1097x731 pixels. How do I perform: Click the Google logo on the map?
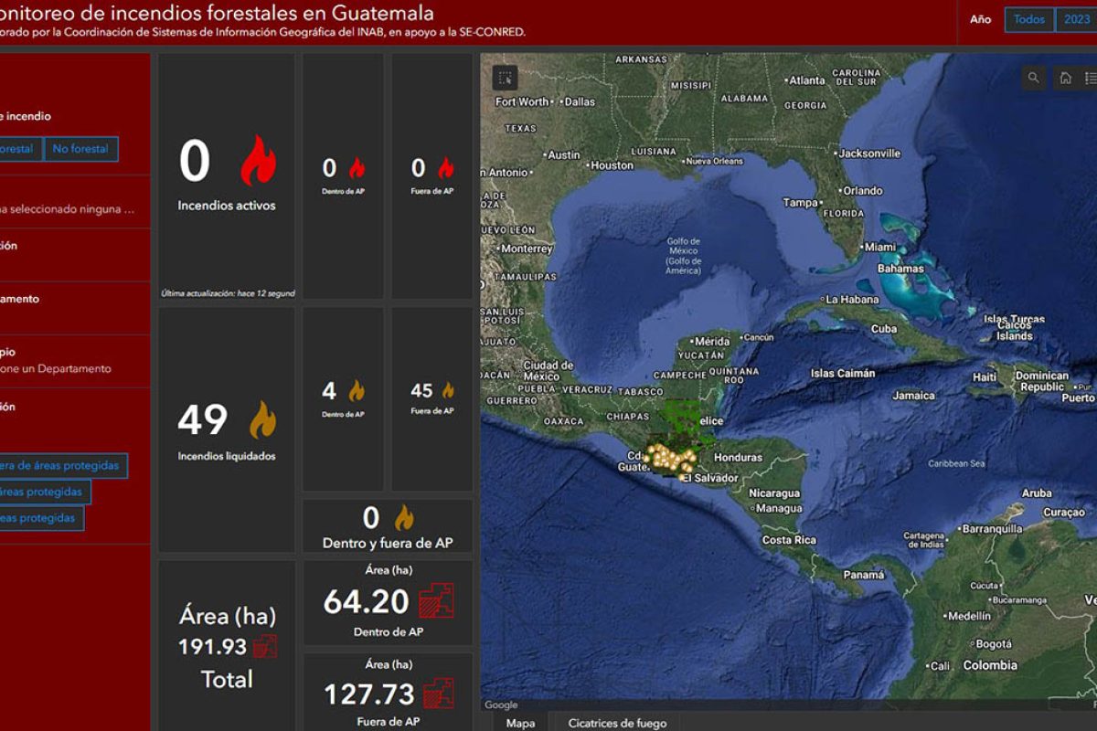coord(501,705)
